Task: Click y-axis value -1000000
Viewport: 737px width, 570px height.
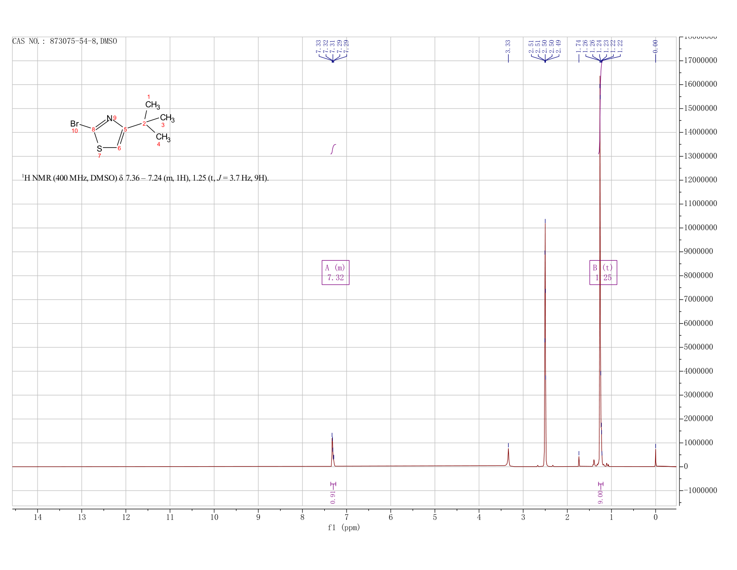Action: click(700, 490)
